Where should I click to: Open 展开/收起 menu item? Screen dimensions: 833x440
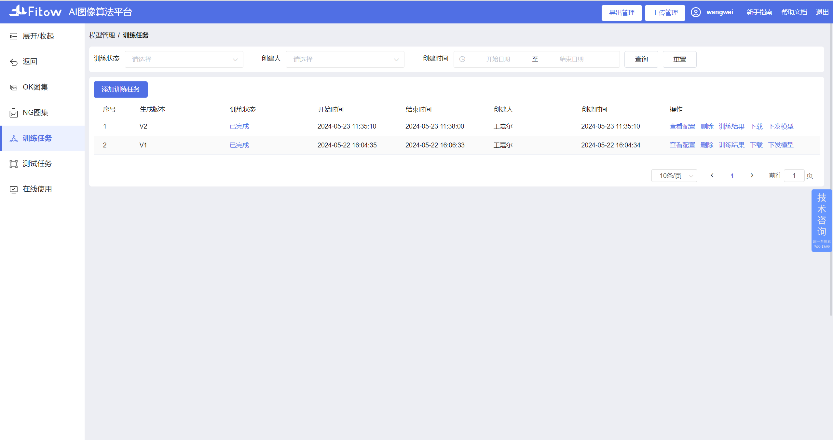click(42, 36)
